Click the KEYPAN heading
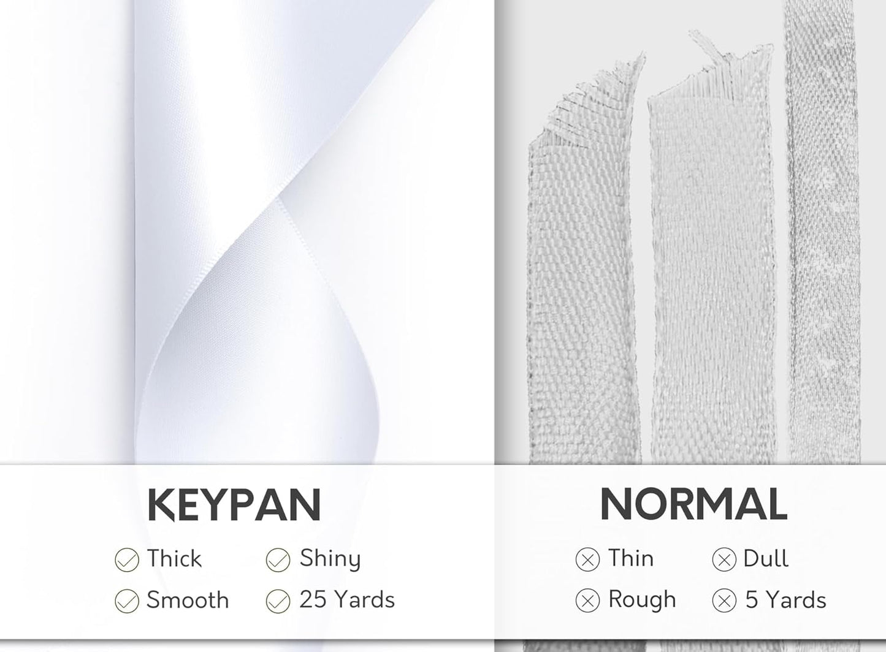This screenshot has height=652, width=886. click(x=234, y=505)
